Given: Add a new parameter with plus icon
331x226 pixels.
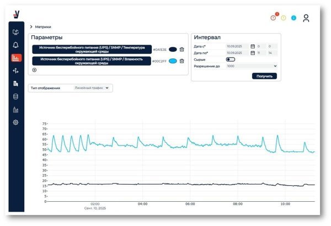Looking at the screenshot, I should [34, 70].
